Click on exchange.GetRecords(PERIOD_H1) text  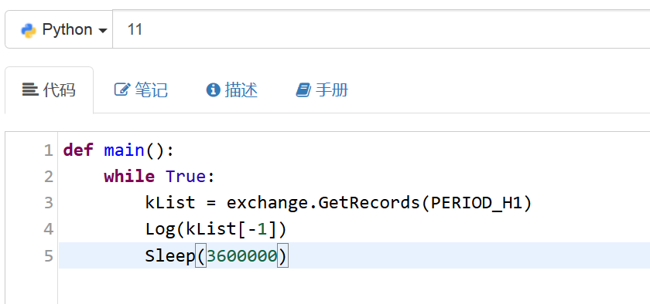coord(379,203)
